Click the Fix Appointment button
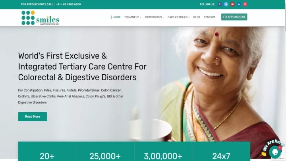Viewport: 286px width, 161px height. click(234, 17)
